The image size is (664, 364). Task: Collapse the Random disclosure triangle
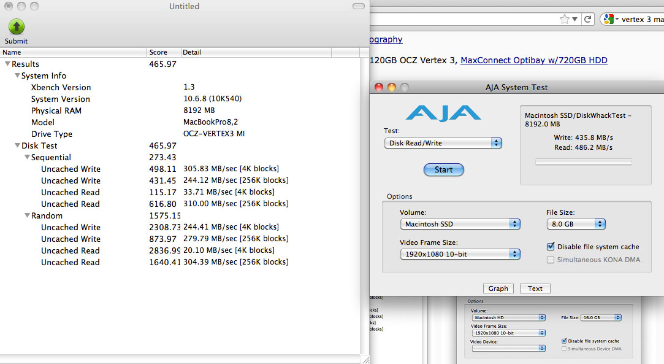tap(27, 215)
